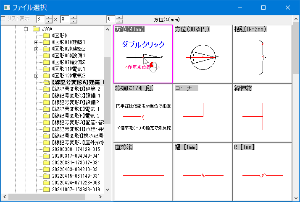Select tree item 《図形12》電気2
This screenshot has width=300, height=202.
pos(68,76)
